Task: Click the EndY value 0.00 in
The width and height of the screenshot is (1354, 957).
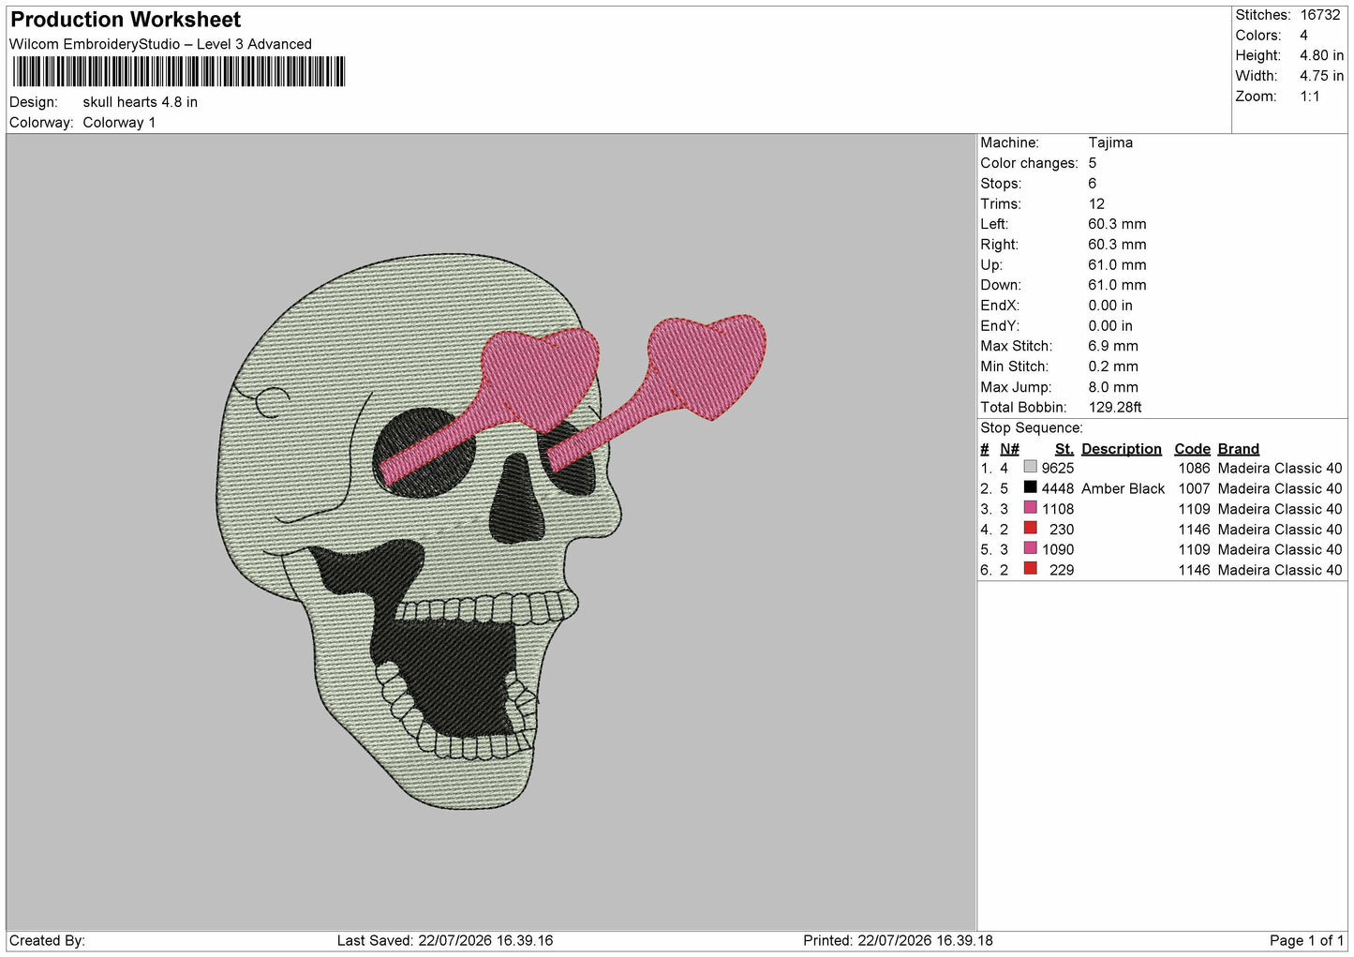Action: (x=1110, y=326)
